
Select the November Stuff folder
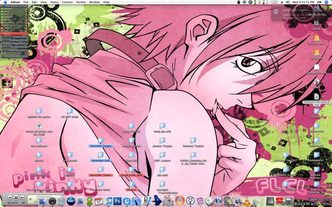pos(101,157)
